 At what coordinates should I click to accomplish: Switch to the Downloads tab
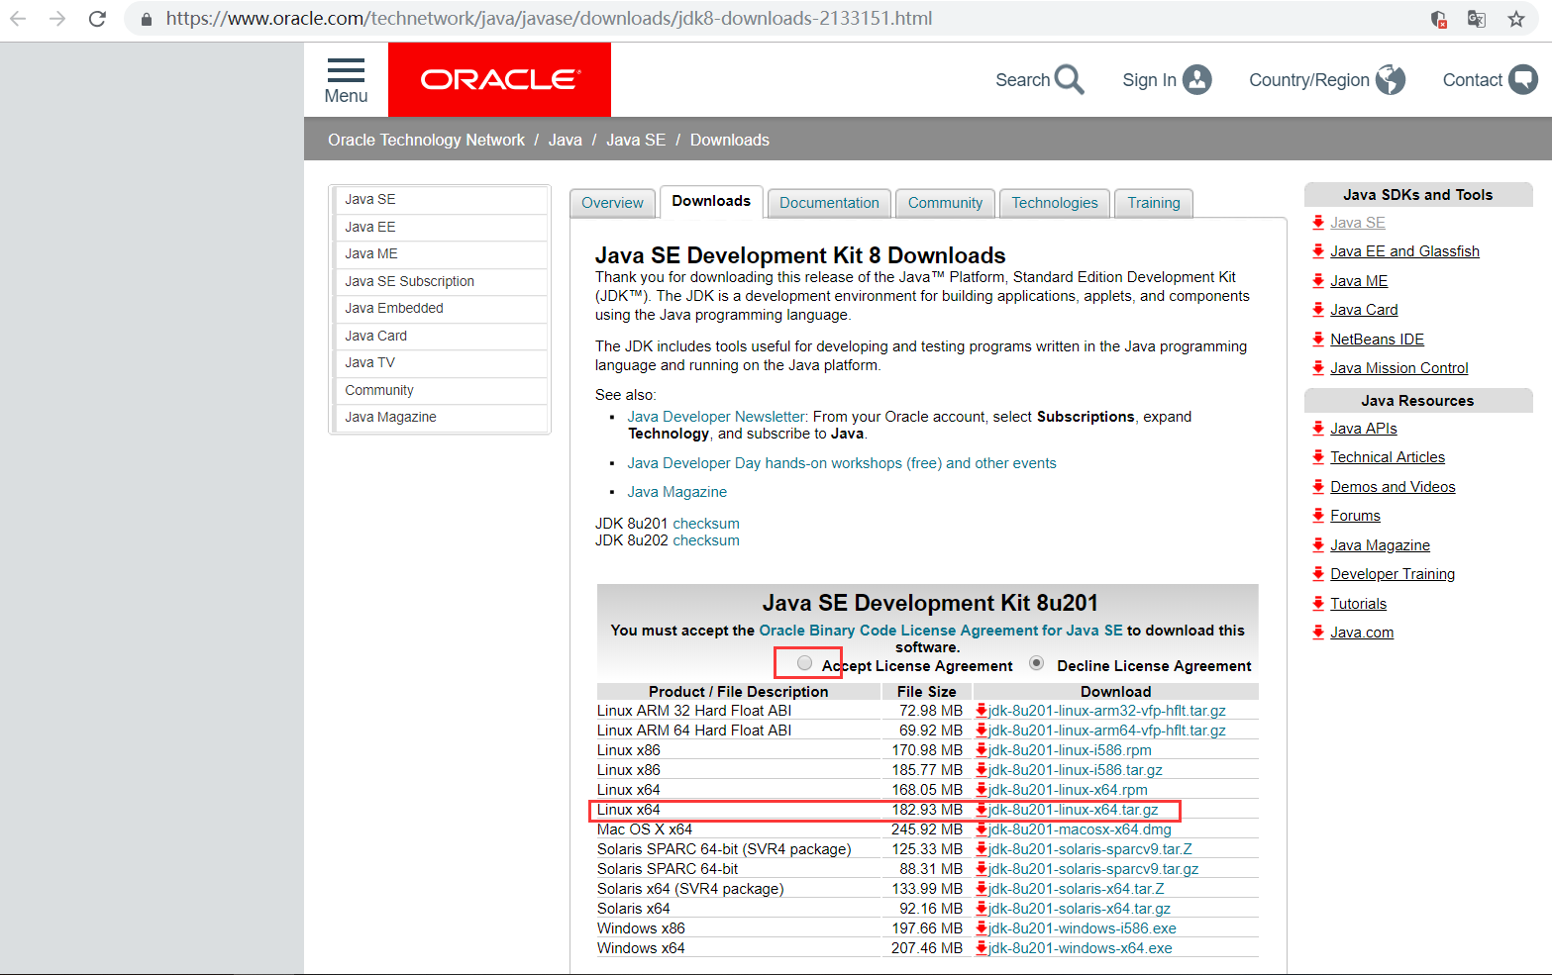pyautogui.click(x=711, y=201)
